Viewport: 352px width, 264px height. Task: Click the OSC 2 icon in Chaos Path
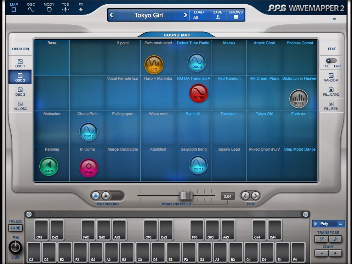(x=89, y=132)
